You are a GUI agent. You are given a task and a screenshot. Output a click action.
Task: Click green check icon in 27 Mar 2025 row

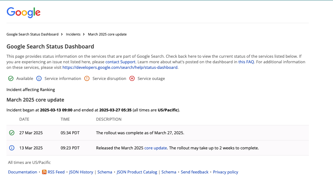point(12,133)
